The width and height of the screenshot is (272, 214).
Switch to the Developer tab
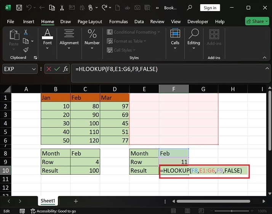[198, 22]
